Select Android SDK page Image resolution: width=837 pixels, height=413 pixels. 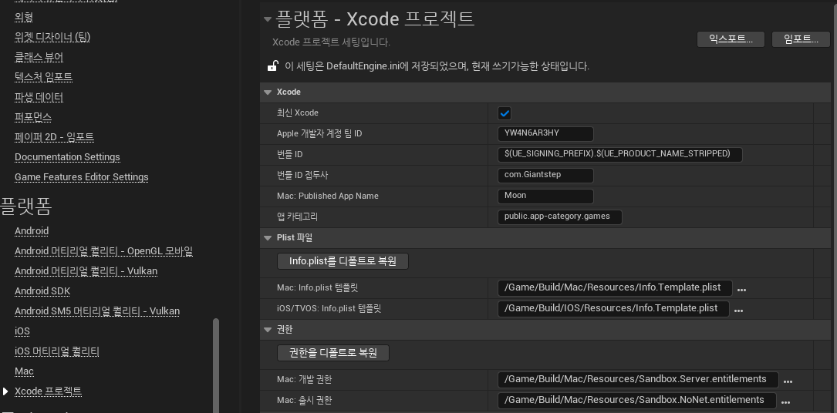pyautogui.click(x=42, y=291)
